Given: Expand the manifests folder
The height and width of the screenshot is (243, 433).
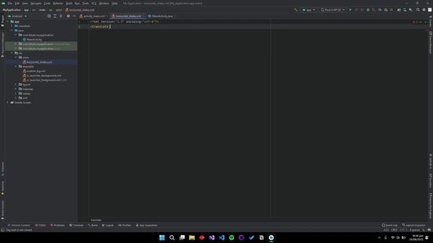Looking at the screenshot, I should [x=12, y=26].
